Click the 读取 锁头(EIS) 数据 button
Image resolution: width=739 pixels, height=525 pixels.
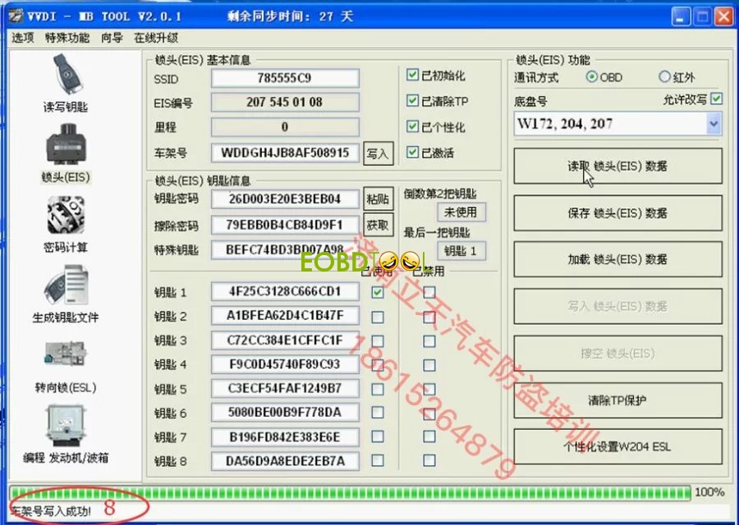(x=617, y=166)
